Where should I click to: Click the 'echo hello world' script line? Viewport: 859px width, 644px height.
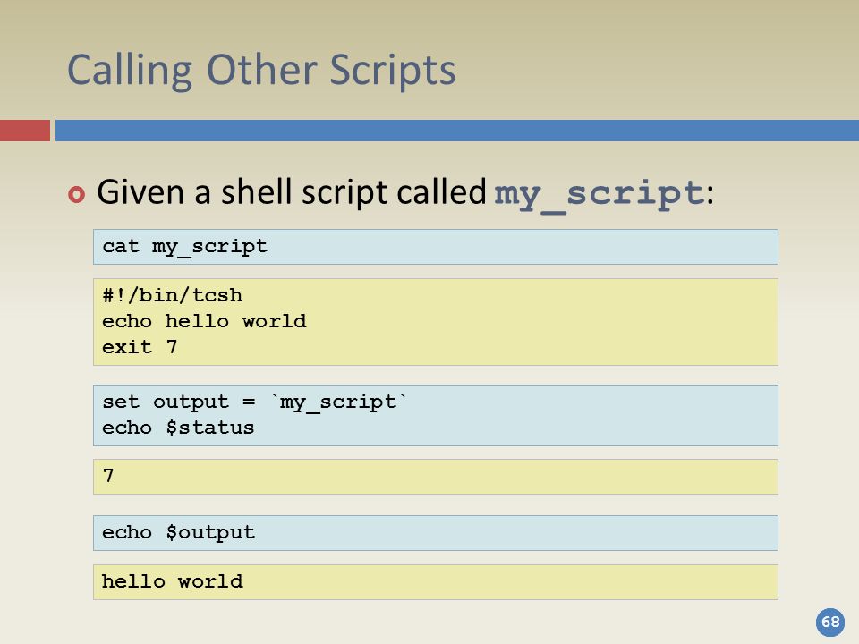[204, 321]
